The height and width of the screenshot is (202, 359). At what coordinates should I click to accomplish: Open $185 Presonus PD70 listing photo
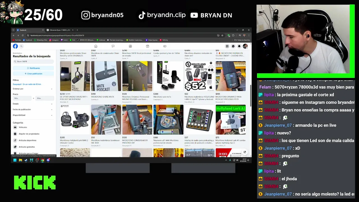(x=231, y=76)
